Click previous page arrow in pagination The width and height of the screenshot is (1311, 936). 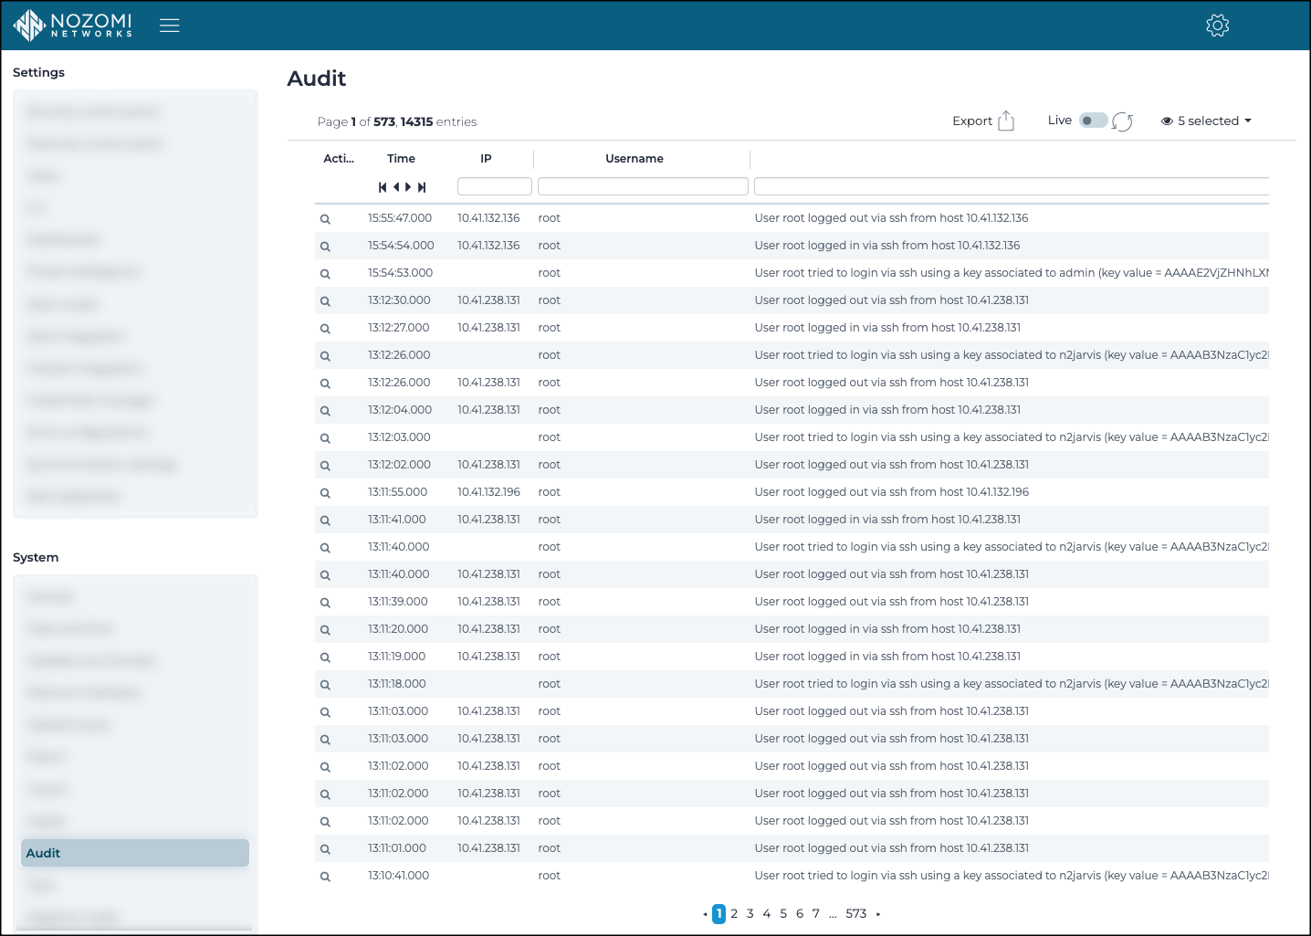[705, 914]
